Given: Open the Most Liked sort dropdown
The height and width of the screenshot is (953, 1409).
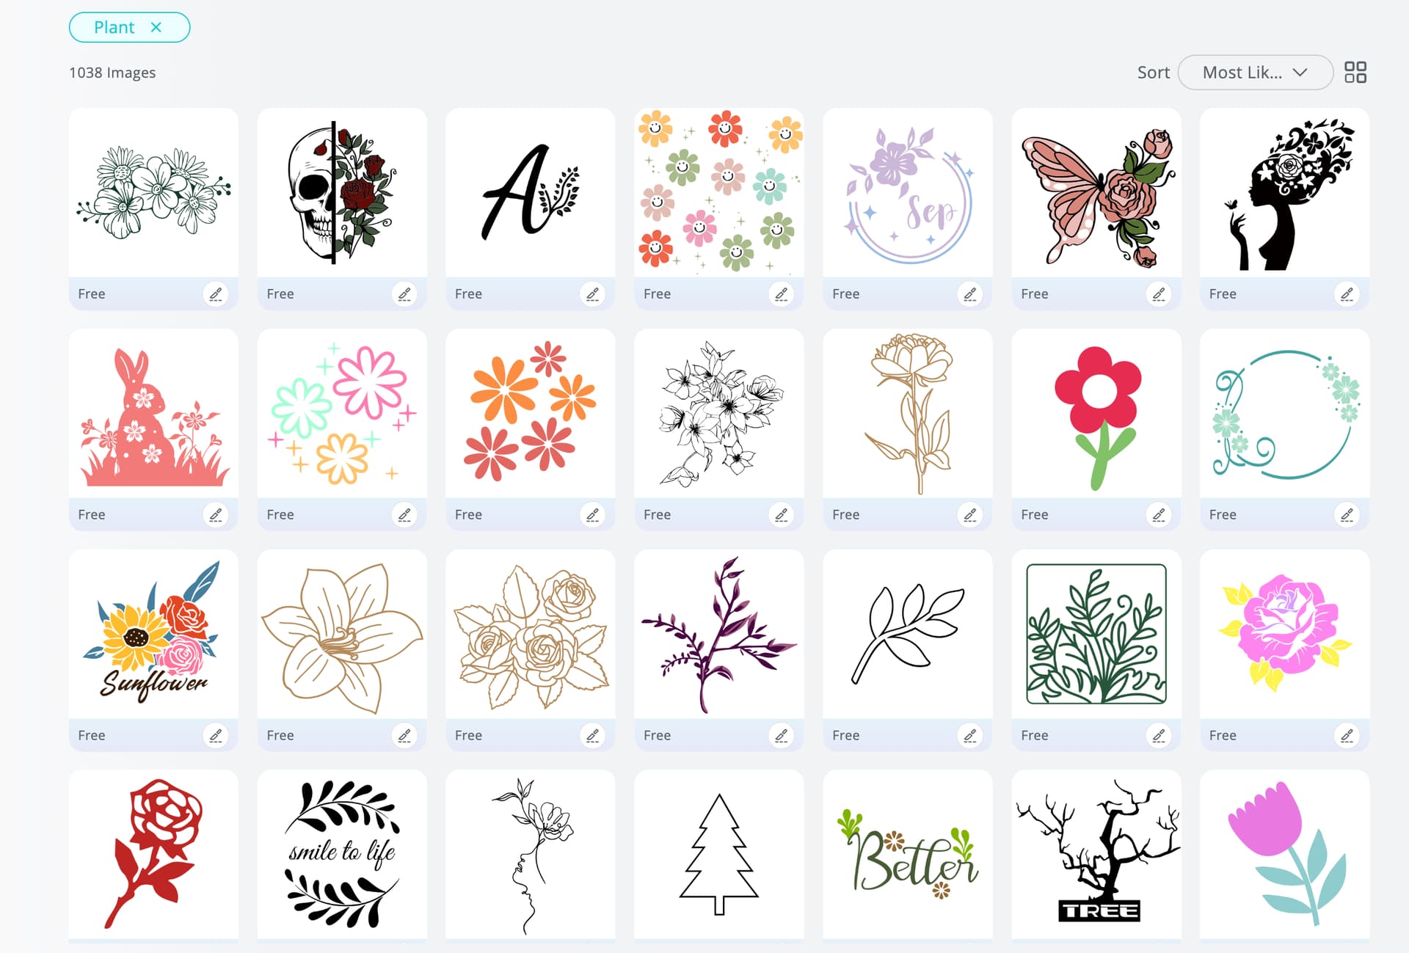Looking at the screenshot, I should (1255, 72).
